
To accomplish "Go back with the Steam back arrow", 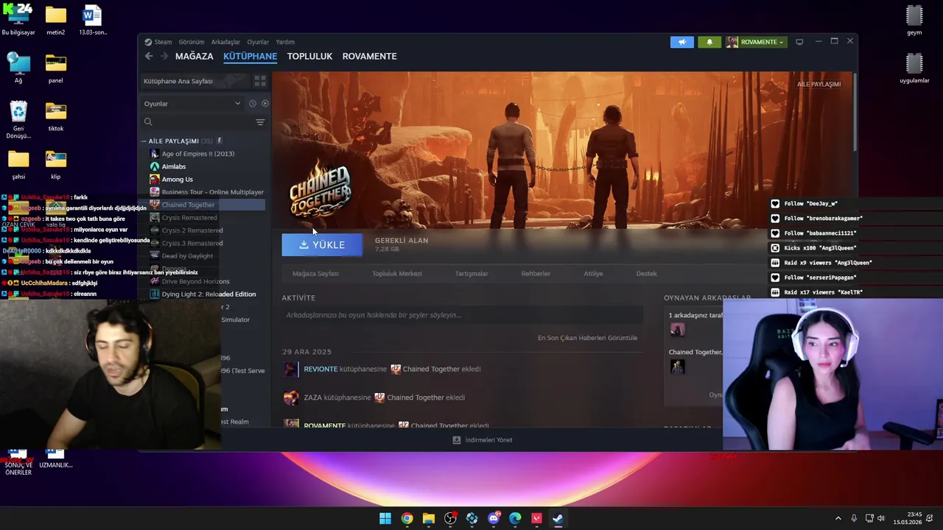I will pos(149,56).
